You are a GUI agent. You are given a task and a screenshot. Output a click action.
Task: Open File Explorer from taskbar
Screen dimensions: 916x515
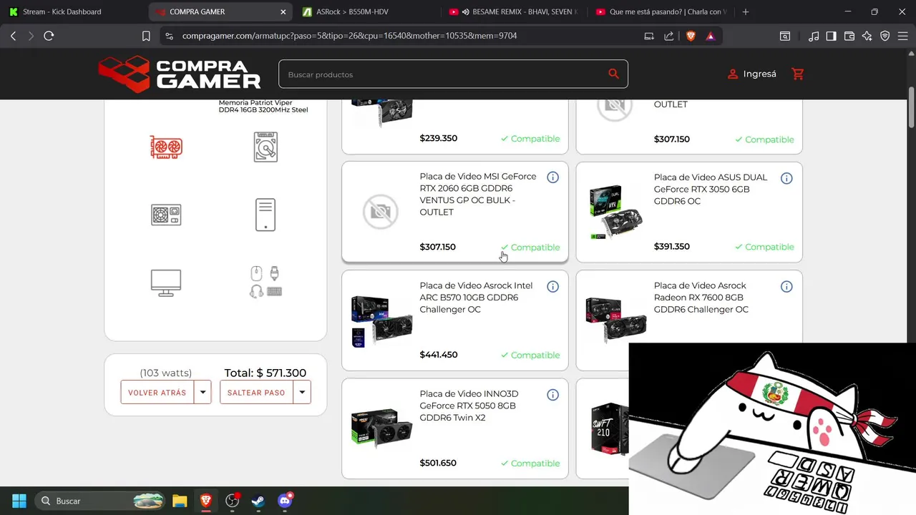point(180,501)
